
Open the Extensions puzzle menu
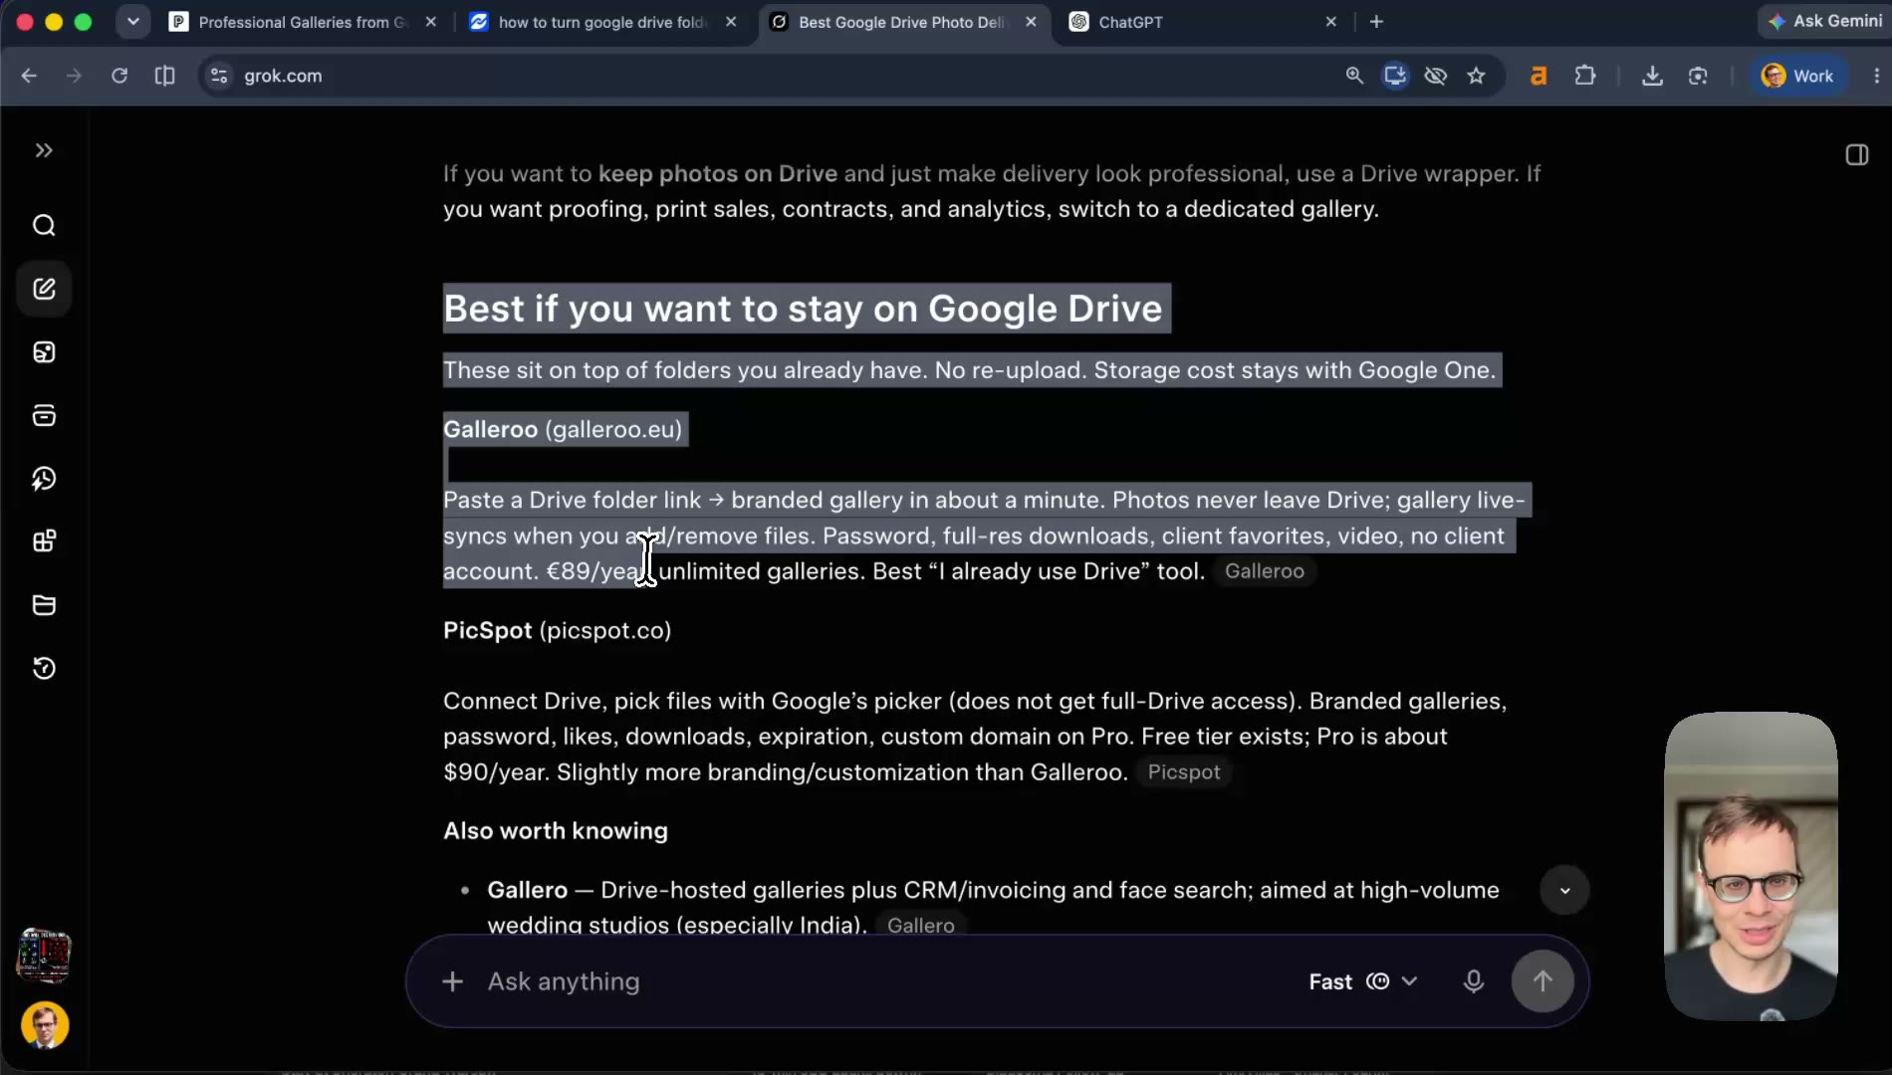point(1584,76)
